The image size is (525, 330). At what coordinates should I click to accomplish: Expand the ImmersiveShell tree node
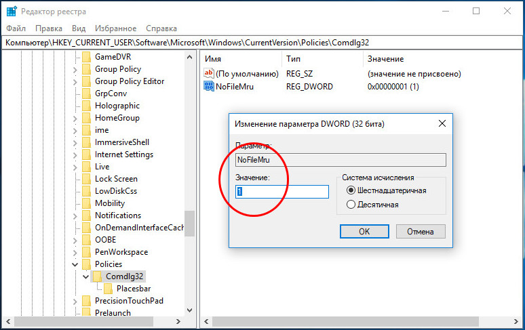click(x=75, y=143)
